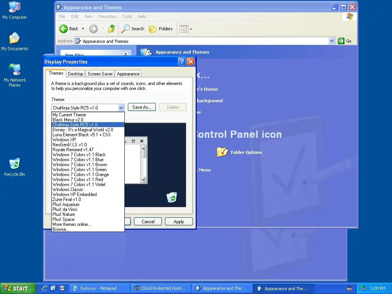Open the Help menu
This screenshot has width=392, height=294.
142,16
